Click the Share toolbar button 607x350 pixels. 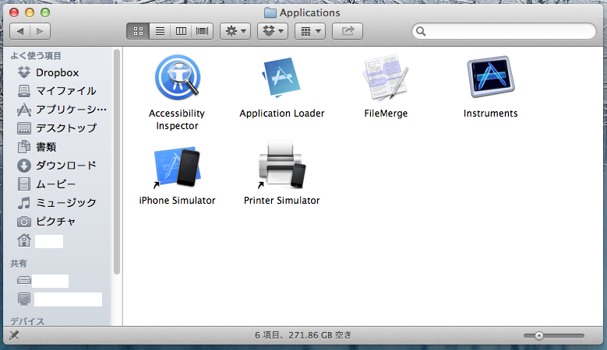click(x=348, y=31)
